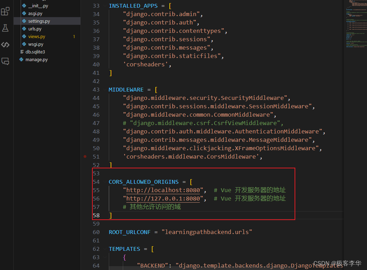This screenshot has width=367, height=270.
Task: Follow the http://127.0.0.1:8080 link
Action: (x=163, y=198)
